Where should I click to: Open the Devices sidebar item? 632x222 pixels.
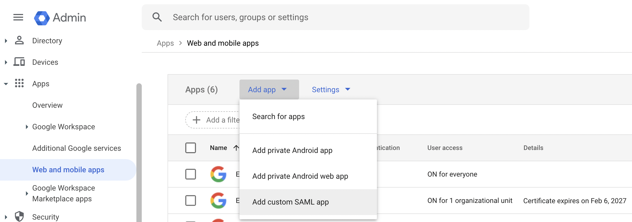[45, 62]
